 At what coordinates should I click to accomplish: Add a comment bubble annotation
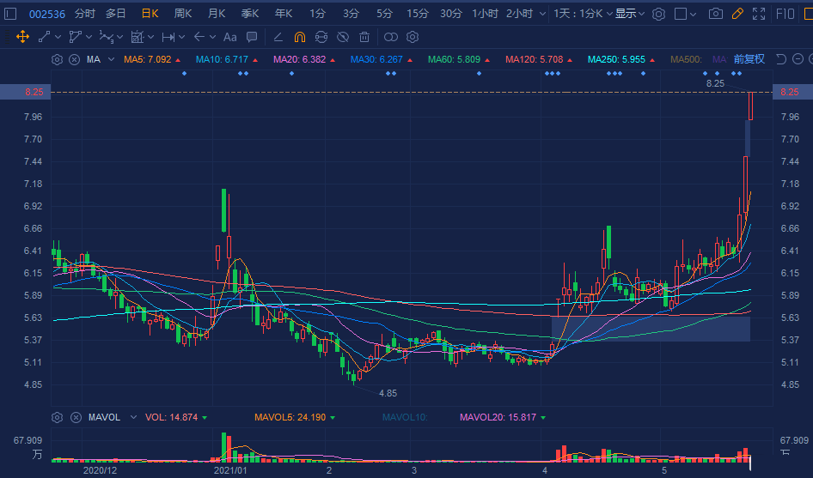(x=252, y=37)
